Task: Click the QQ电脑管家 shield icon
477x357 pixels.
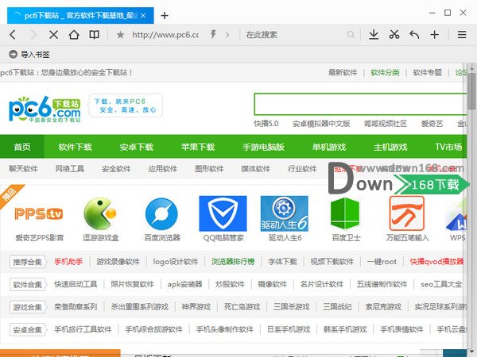Action: [x=223, y=213]
